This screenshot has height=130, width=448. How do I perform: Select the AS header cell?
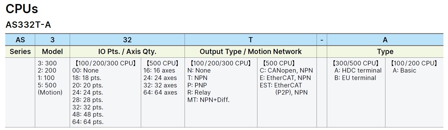(20, 40)
